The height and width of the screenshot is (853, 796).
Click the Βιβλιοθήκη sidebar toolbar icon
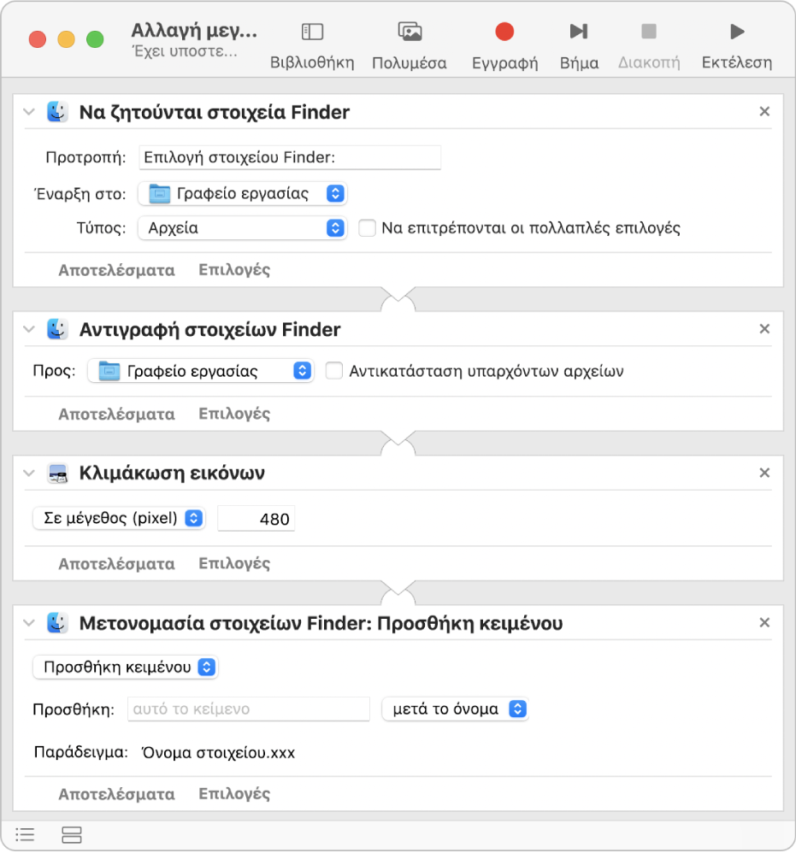[312, 32]
